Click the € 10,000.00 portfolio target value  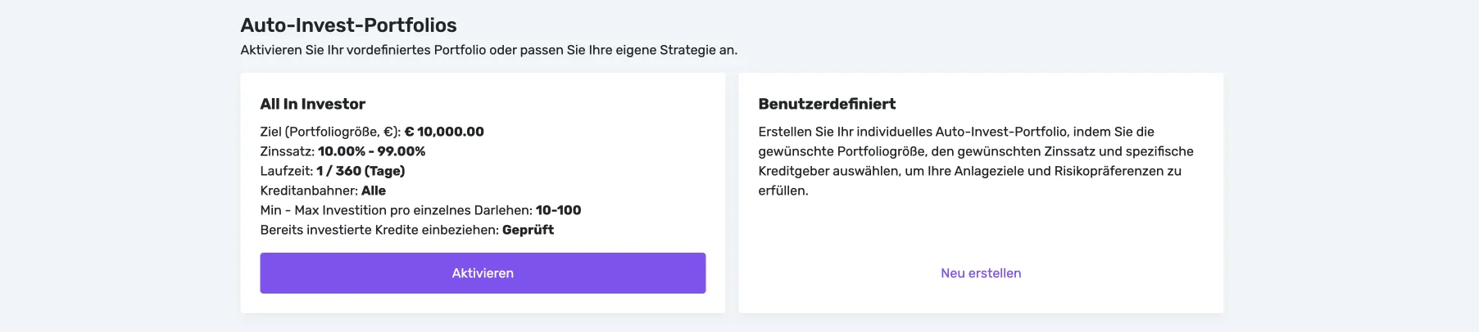tap(444, 132)
